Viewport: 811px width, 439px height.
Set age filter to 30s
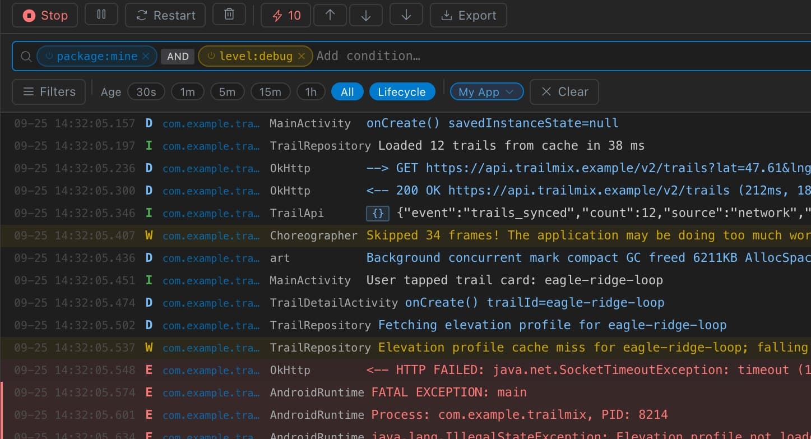146,92
